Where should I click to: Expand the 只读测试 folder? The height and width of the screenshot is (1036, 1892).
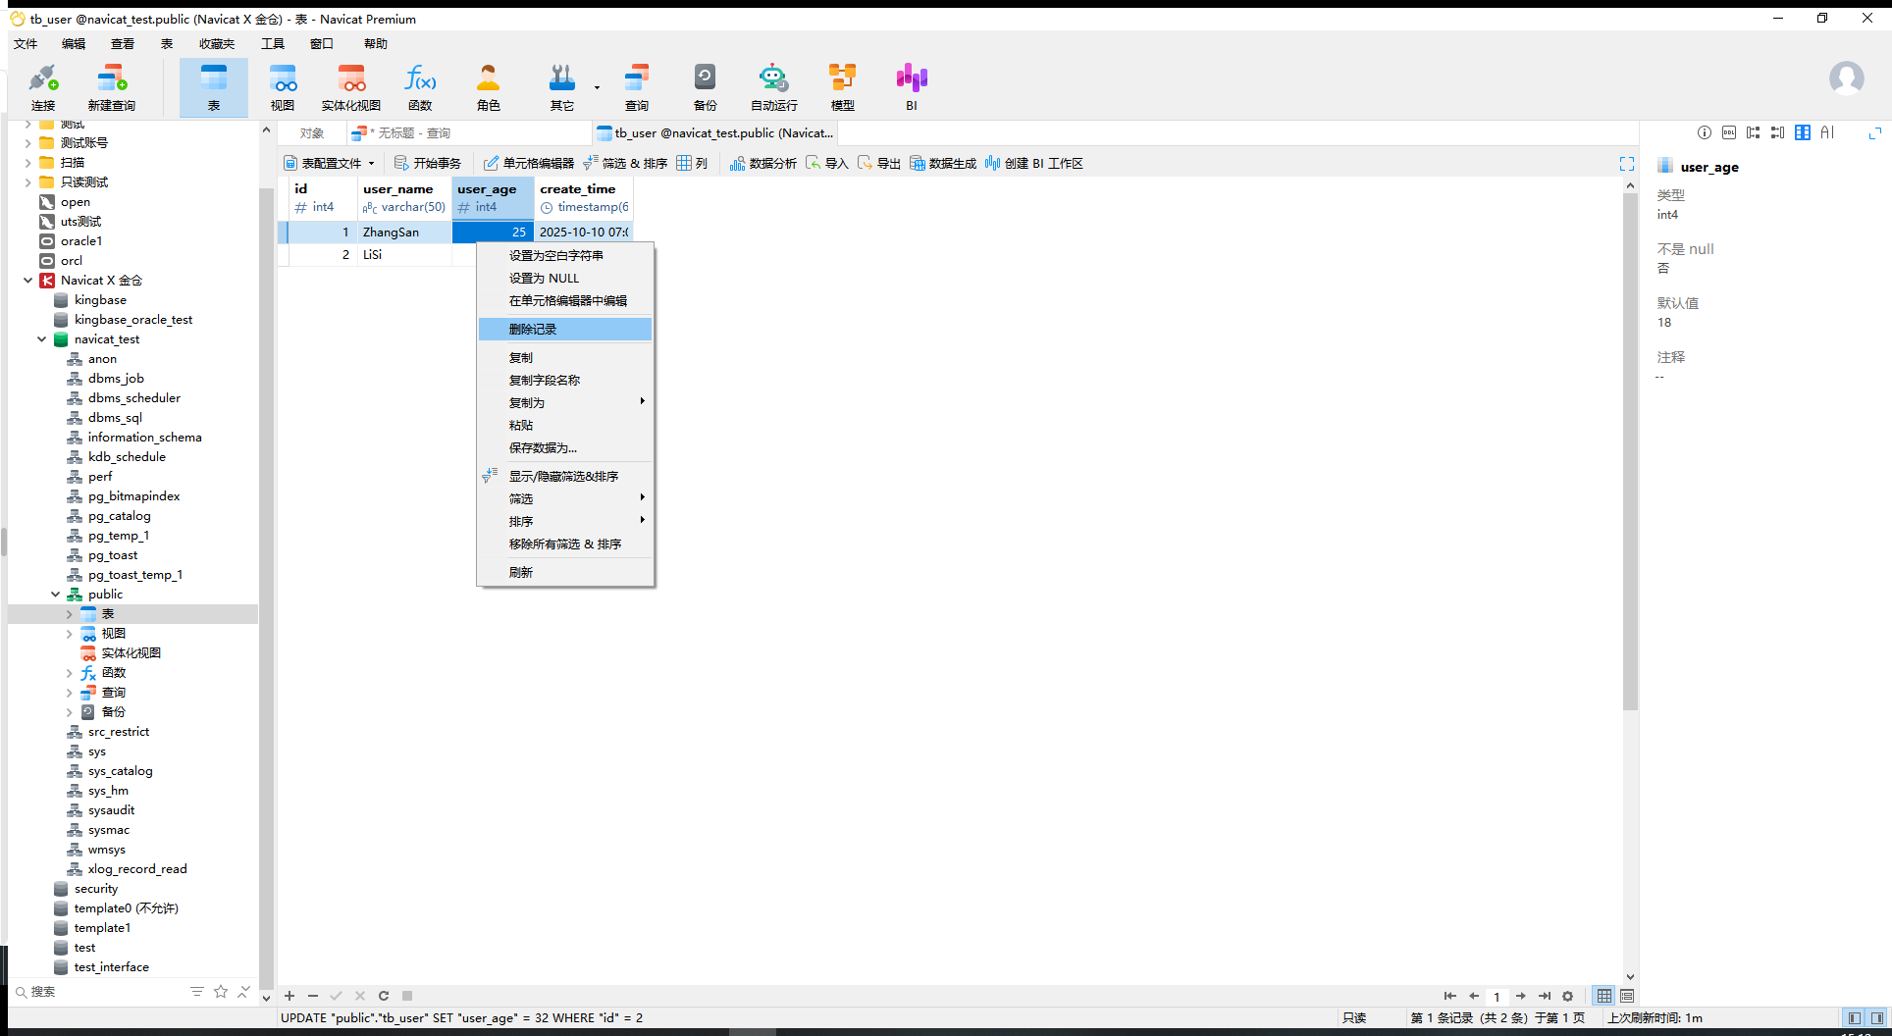[27, 182]
